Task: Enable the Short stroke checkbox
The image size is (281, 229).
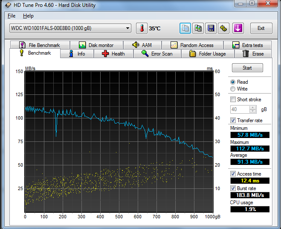Action: tap(233, 100)
